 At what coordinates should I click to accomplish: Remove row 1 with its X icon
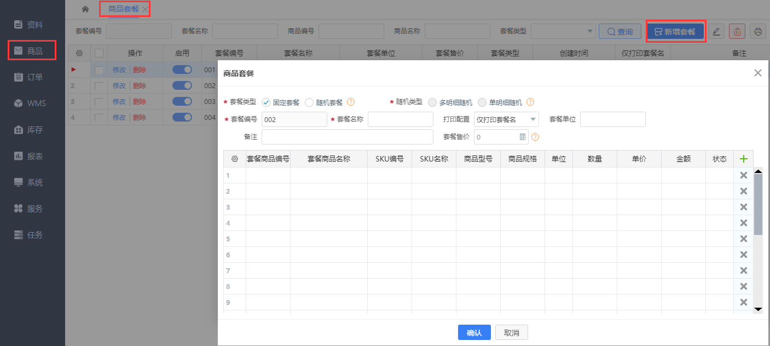[743, 175]
